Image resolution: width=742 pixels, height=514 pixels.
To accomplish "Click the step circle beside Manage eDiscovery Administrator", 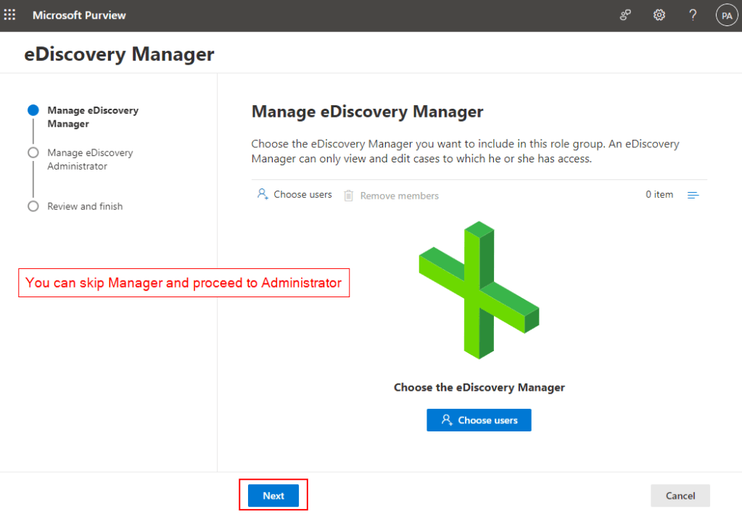I will point(33,153).
